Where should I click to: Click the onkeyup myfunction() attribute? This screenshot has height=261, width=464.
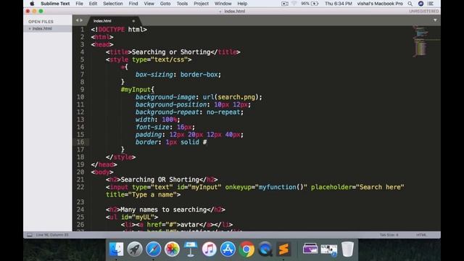click(x=266, y=187)
